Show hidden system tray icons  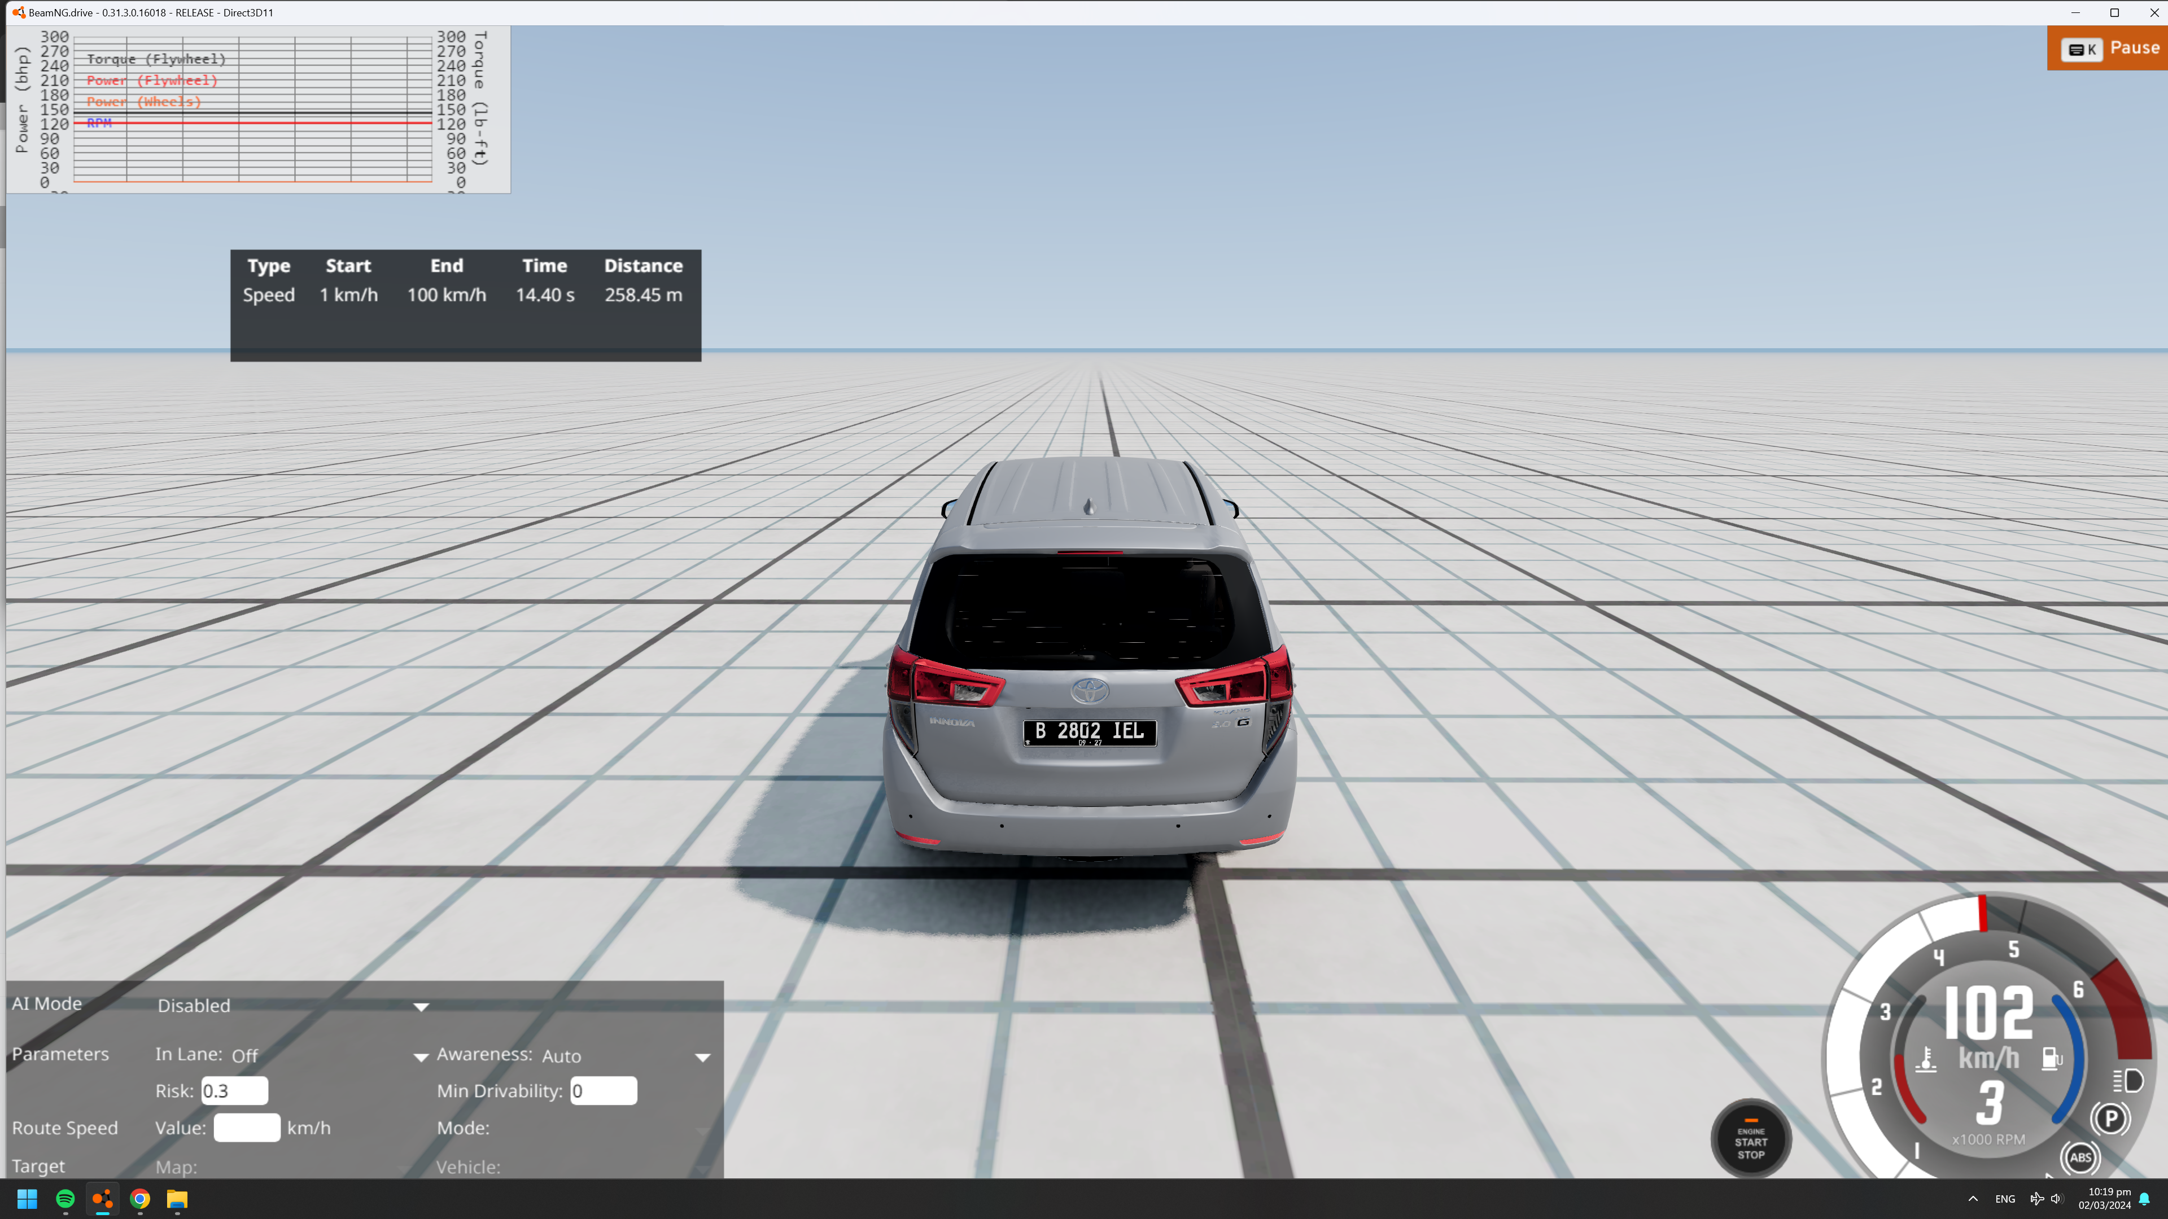coord(1973,1199)
